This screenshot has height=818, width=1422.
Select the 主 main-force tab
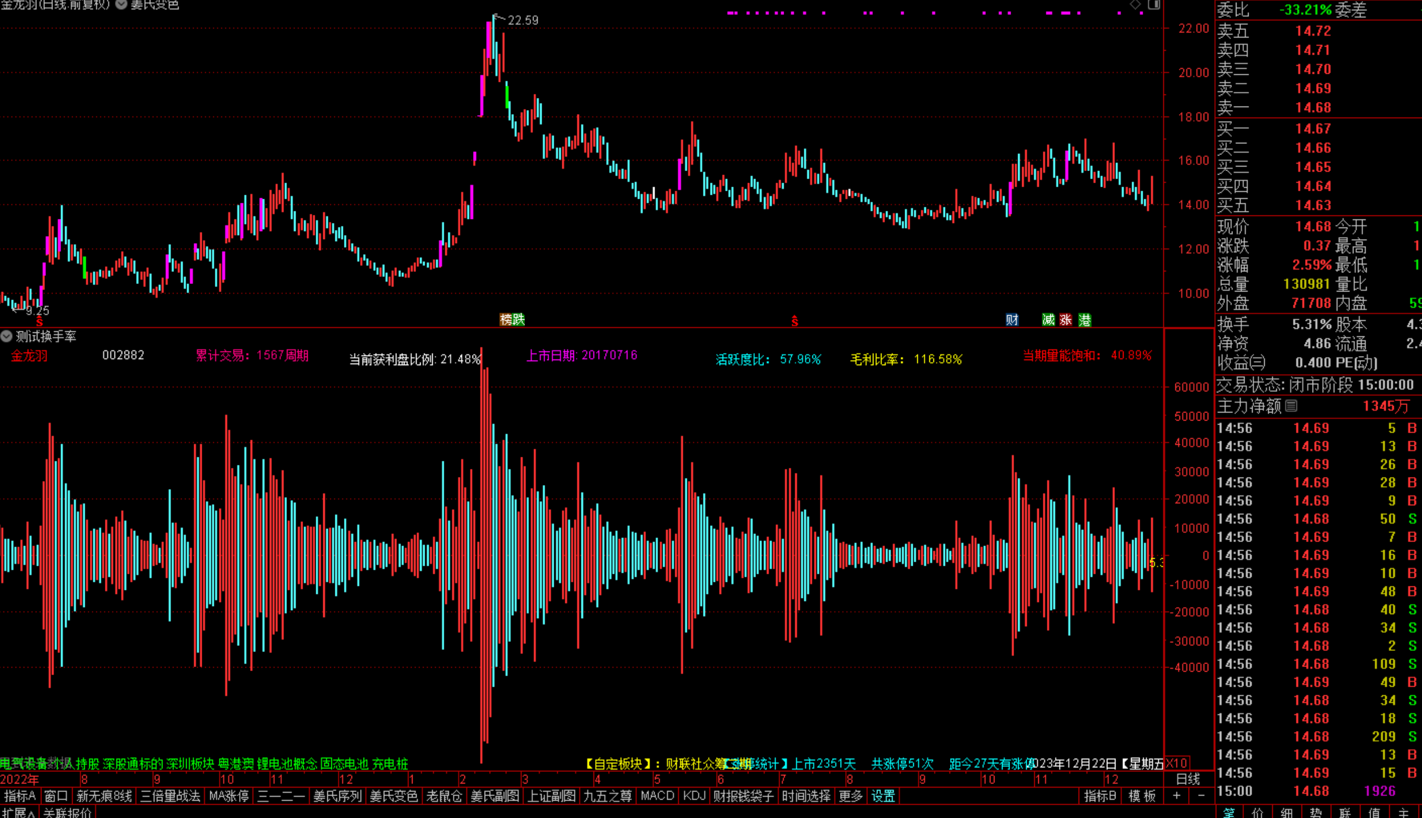coord(1404,812)
